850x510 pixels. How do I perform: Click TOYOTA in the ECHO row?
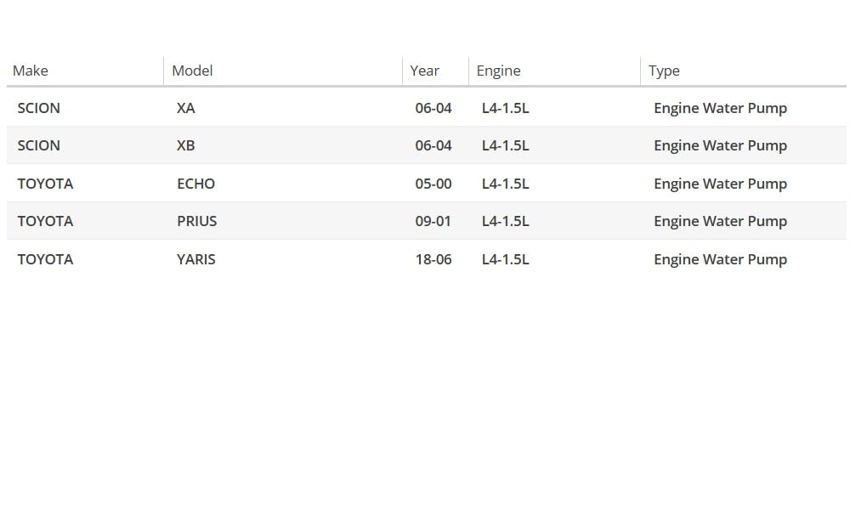click(46, 184)
